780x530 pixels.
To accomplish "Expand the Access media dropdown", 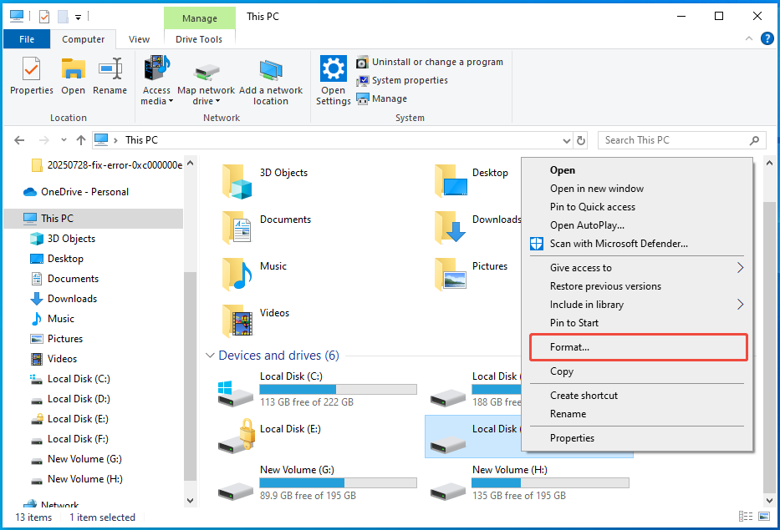I will tap(156, 101).
